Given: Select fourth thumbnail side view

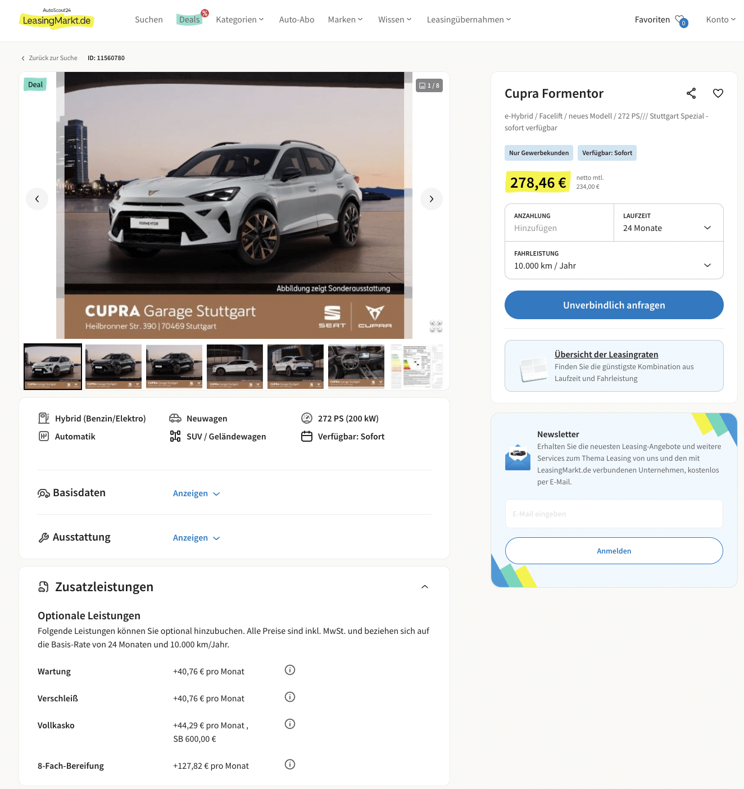Looking at the screenshot, I should coord(235,366).
